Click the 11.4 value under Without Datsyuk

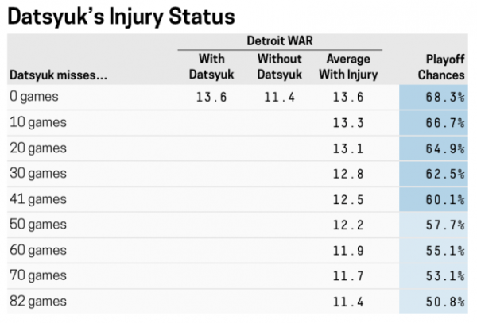[x=278, y=97]
